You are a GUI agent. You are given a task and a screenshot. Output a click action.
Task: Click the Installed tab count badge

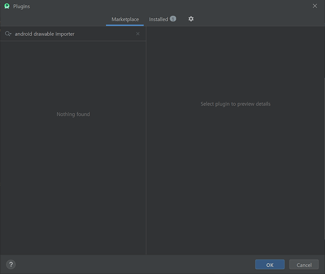[x=173, y=19]
